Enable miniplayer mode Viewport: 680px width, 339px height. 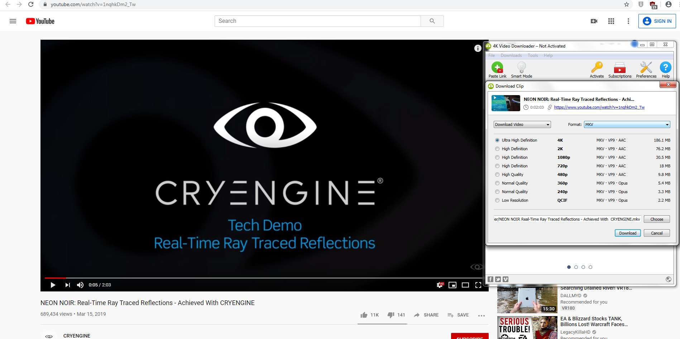point(452,285)
